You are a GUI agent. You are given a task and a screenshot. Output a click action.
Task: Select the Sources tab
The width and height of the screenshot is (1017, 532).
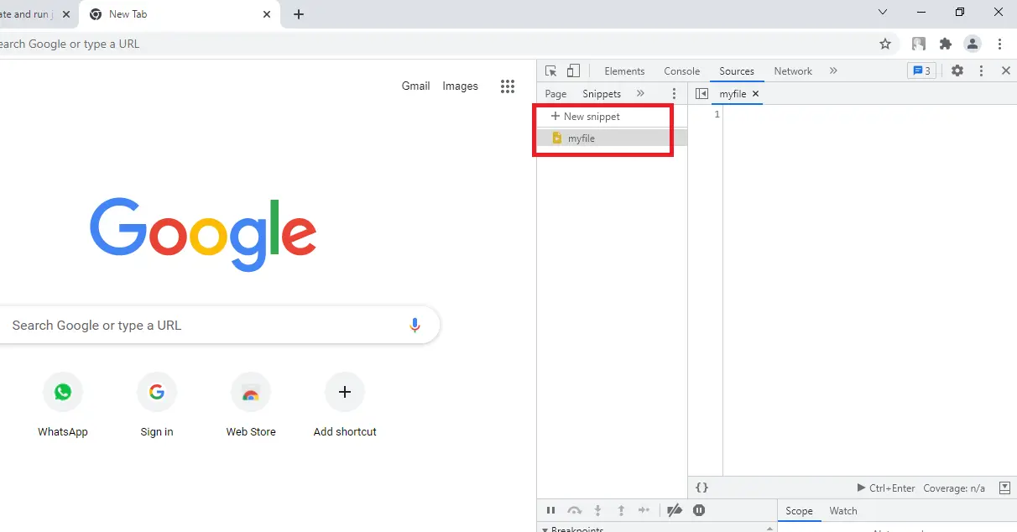coord(737,71)
